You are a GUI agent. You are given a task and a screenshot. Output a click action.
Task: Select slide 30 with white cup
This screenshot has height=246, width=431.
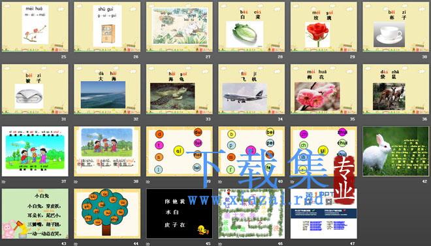click(396, 27)
